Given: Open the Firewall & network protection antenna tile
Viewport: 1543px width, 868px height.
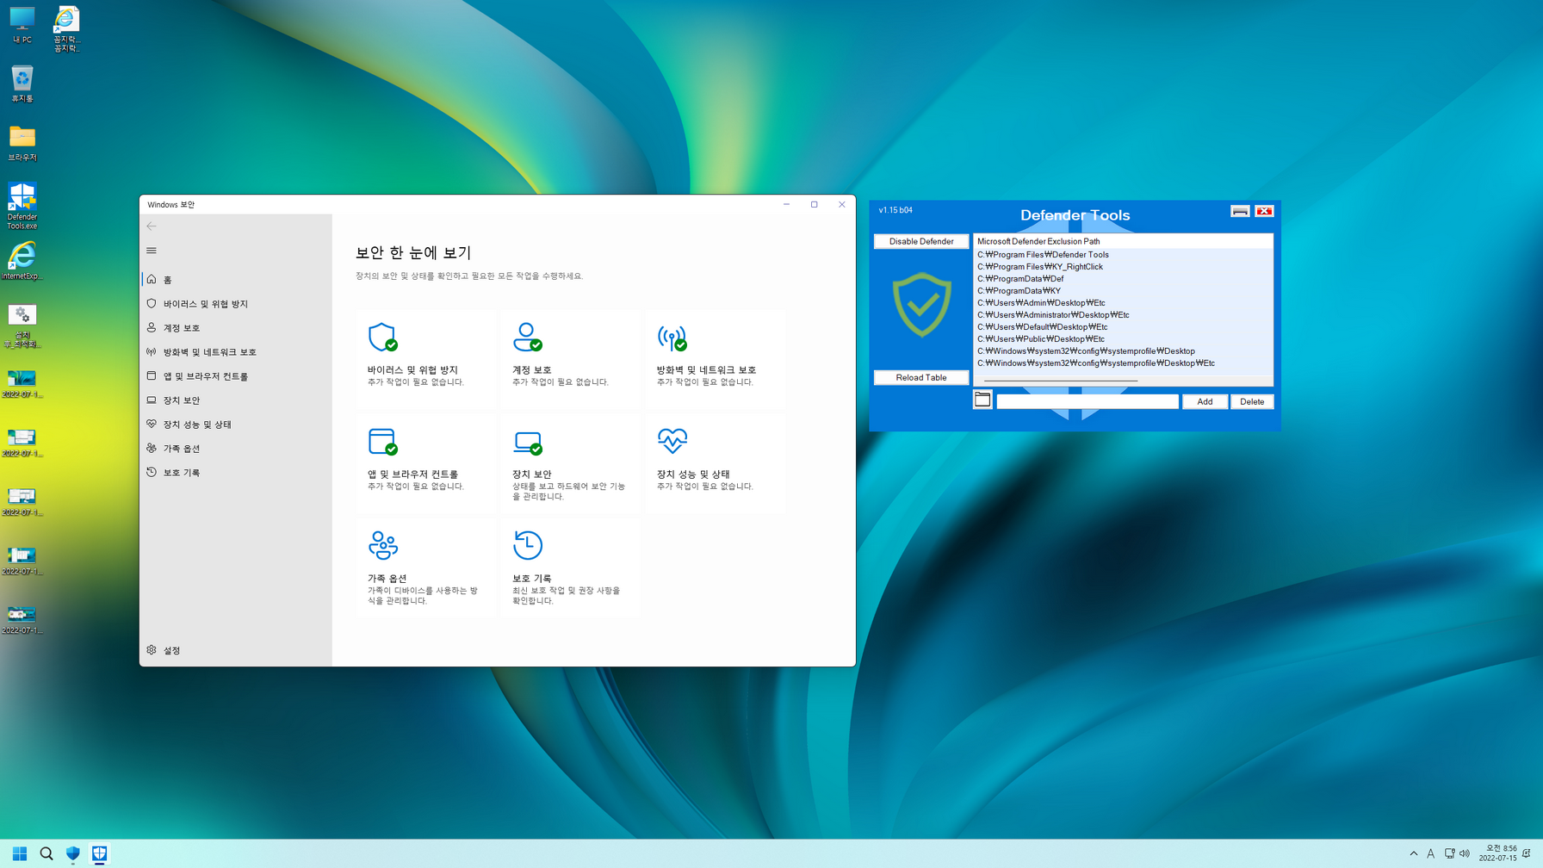Looking at the screenshot, I should pos(716,358).
